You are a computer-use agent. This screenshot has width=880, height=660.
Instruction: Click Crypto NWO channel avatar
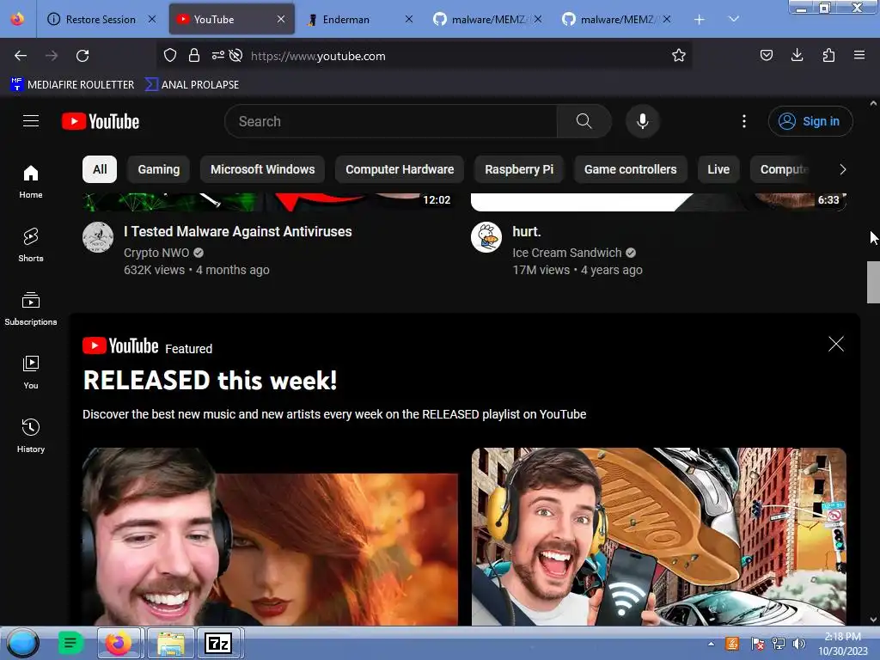[98, 237]
